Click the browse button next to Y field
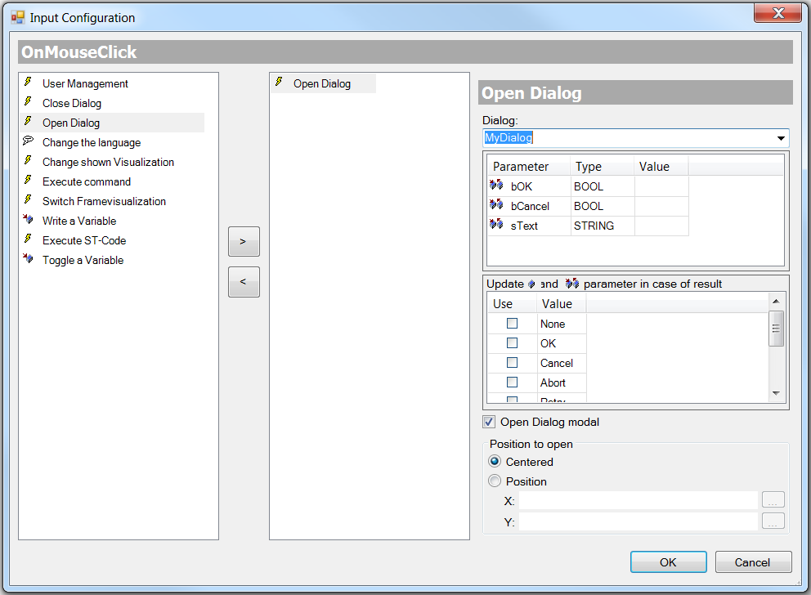Viewport: 811px width, 595px height. point(773,521)
